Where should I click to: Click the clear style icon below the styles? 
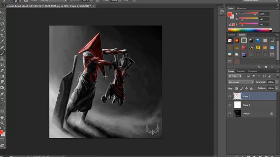click(259, 67)
